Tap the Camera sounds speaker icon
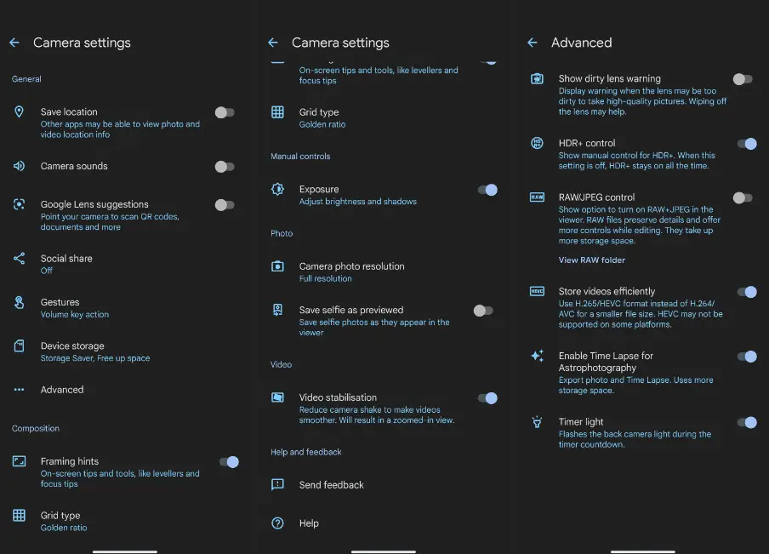This screenshot has width=769, height=554. (19, 166)
